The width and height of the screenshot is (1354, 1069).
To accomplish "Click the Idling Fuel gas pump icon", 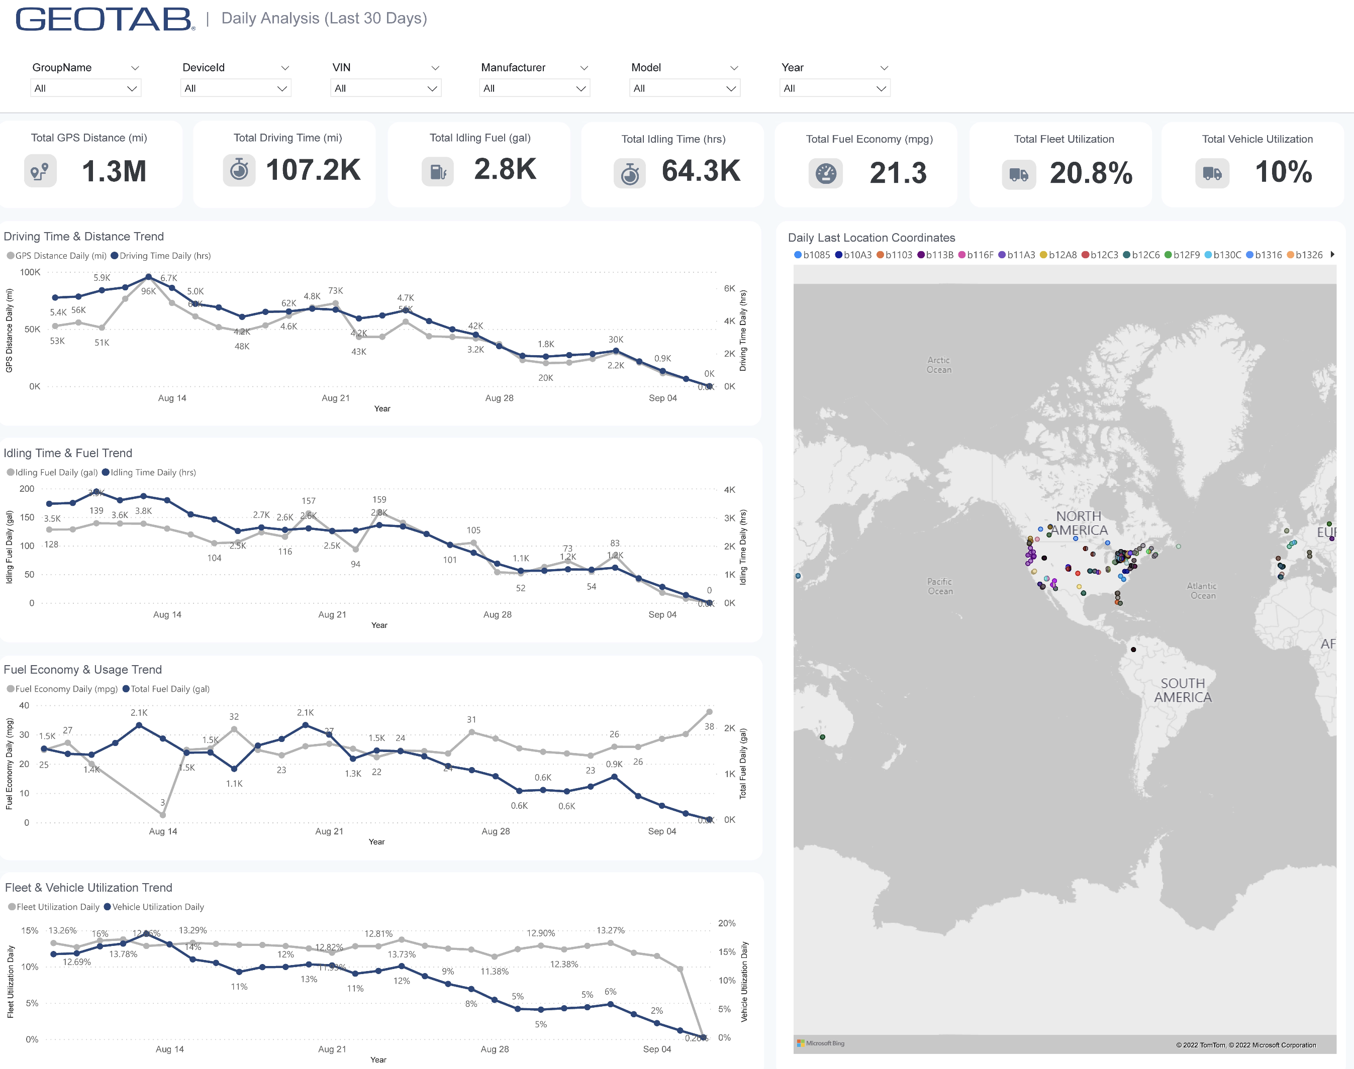I will [x=438, y=171].
